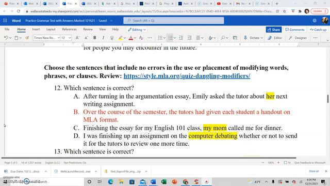Click zoom out minus in status bar
330x186 pixels.
click(x=262, y=163)
